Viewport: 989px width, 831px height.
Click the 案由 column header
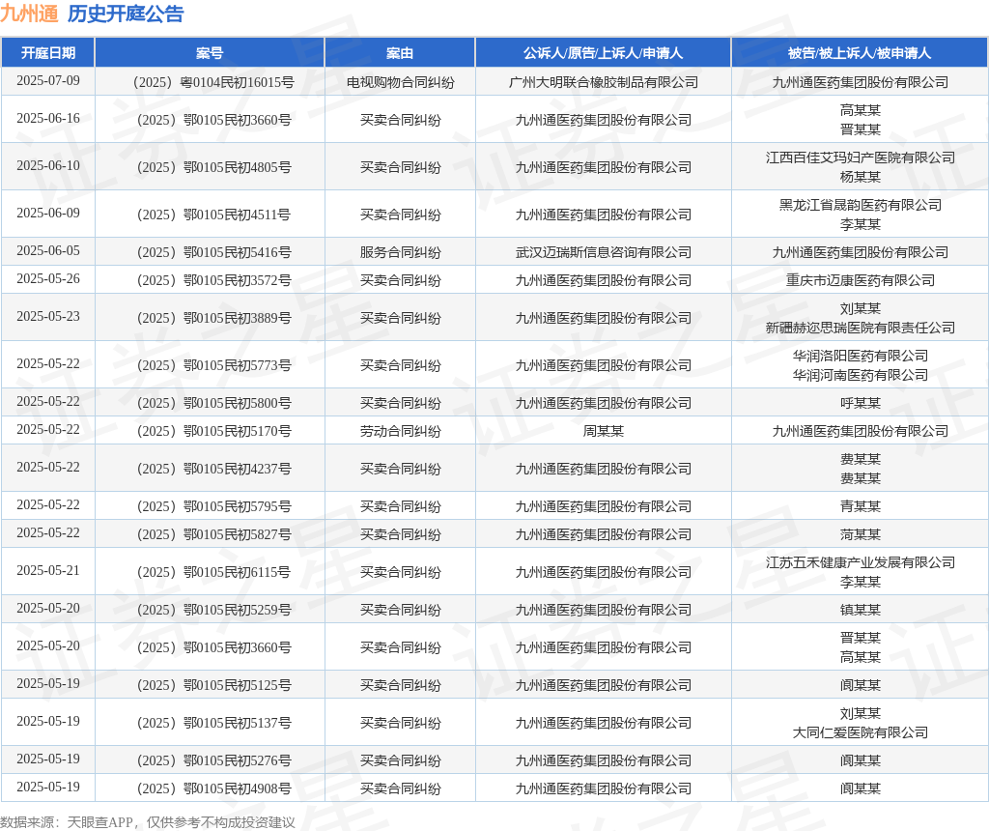click(400, 53)
